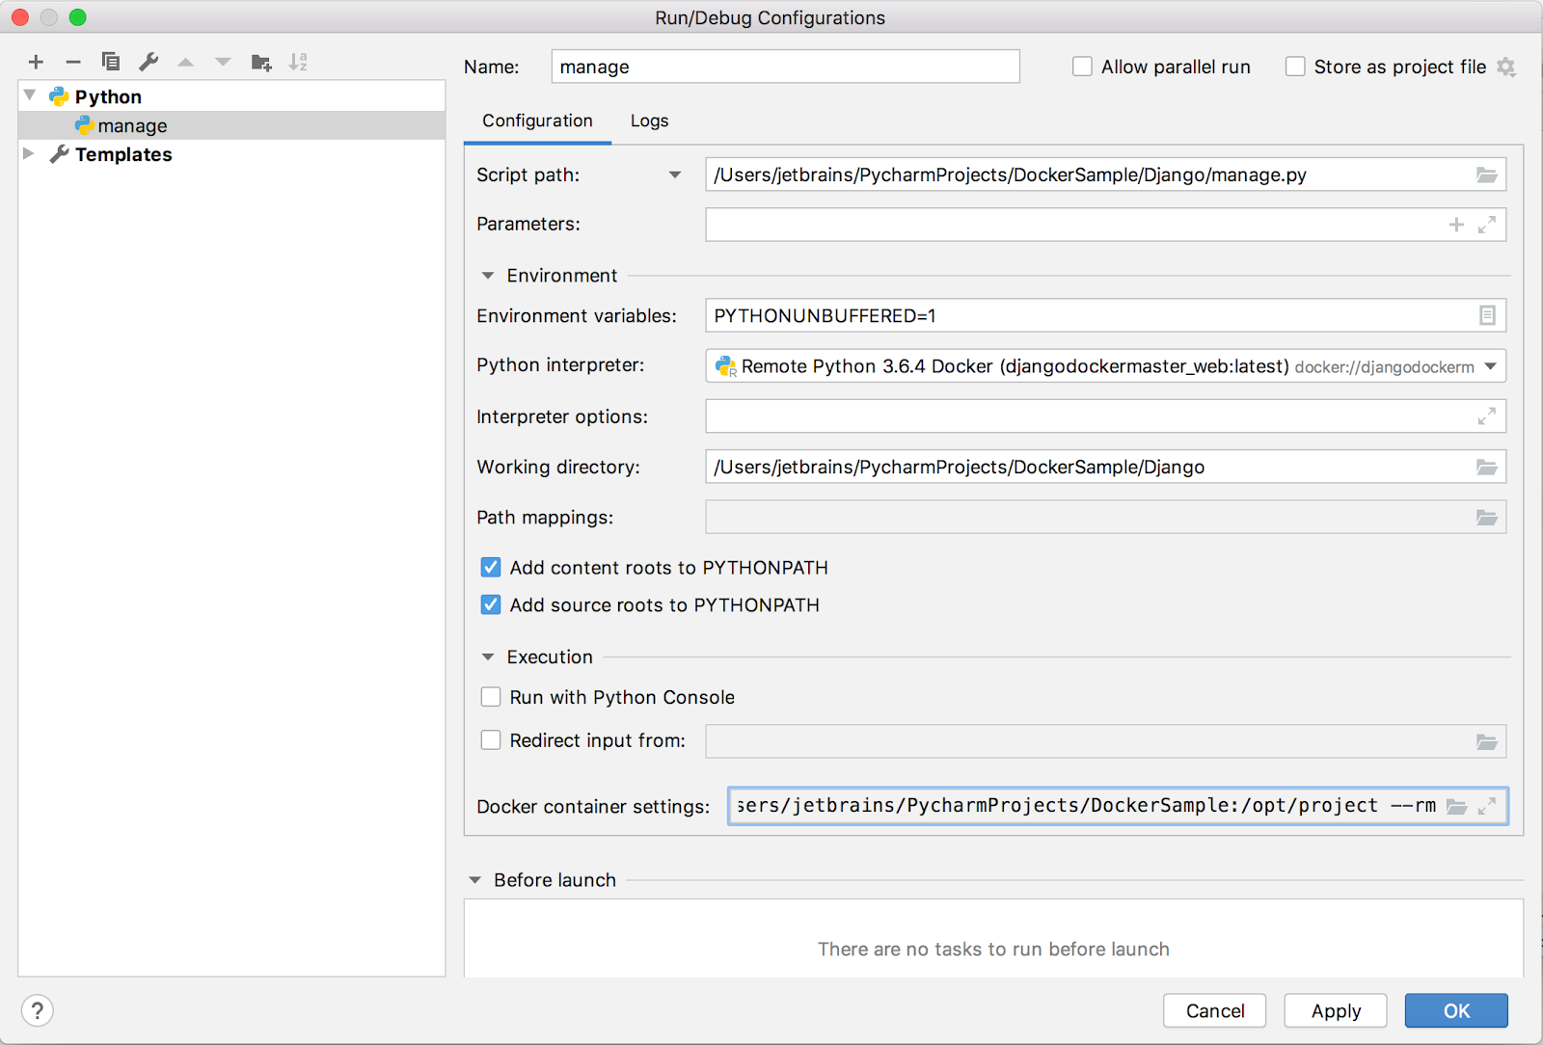The width and height of the screenshot is (1543, 1045).
Task: Toggle Store as project file checkbox
Action: 1295,67
